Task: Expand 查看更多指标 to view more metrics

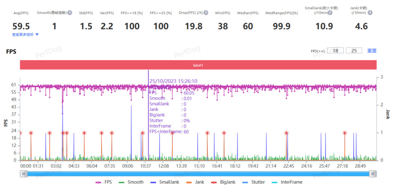Action: [x=25, y=35]
